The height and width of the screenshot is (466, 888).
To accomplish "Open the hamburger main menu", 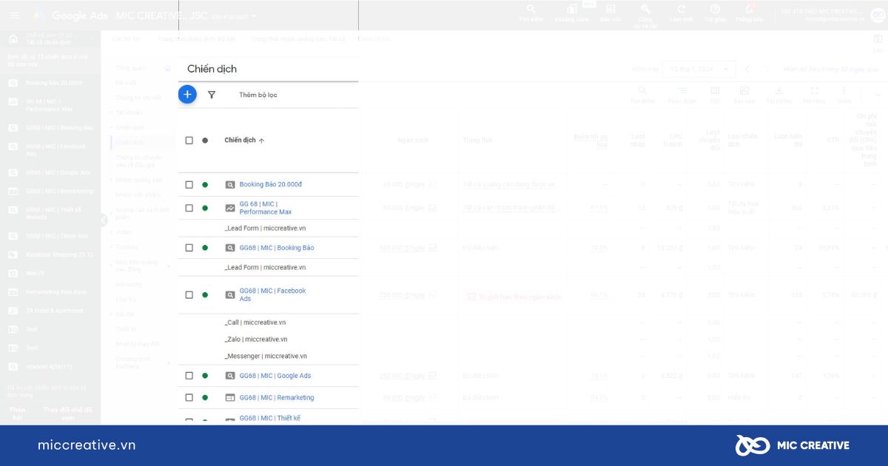I will click(15, 16).
